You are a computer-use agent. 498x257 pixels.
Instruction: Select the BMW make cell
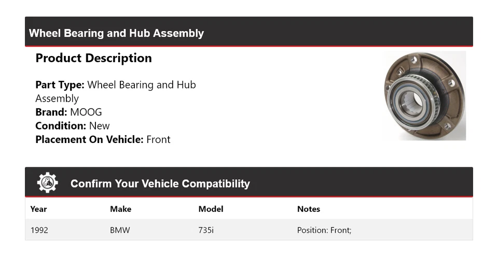click(120, 230)
